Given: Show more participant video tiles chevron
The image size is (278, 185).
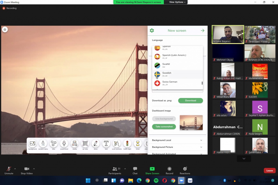Looking at the screenshot, I should pyautogui.click(x=244, y=159).
